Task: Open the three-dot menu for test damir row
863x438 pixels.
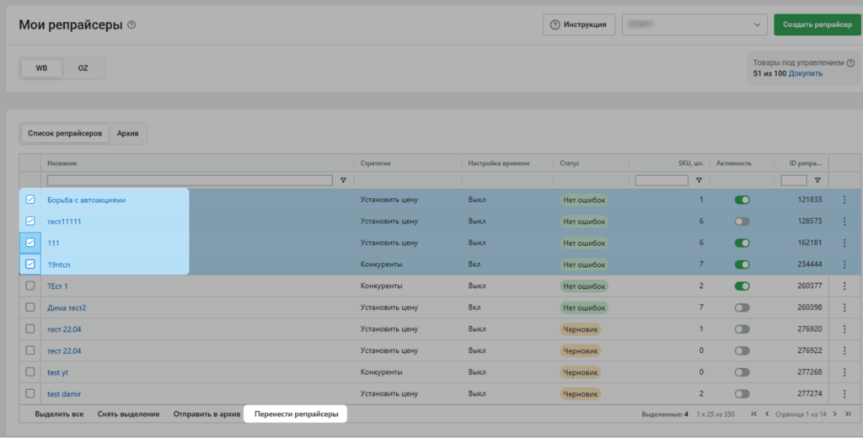Action: [x=844, y=393]
